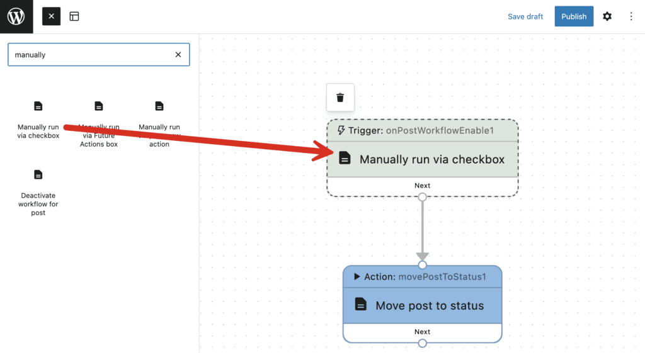This screenshot has width=645, height=353.
Task: Select 'Manually run via checkbox' item
Action: click(x=38, y=120)
